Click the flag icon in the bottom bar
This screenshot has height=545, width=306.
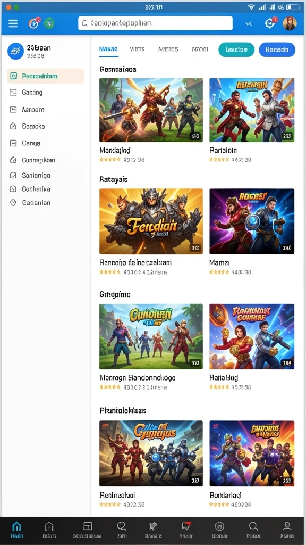[153, 526]
